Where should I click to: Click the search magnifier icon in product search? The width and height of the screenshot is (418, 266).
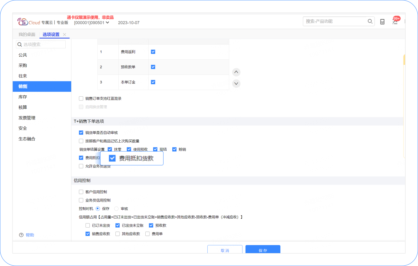(370, 21)
